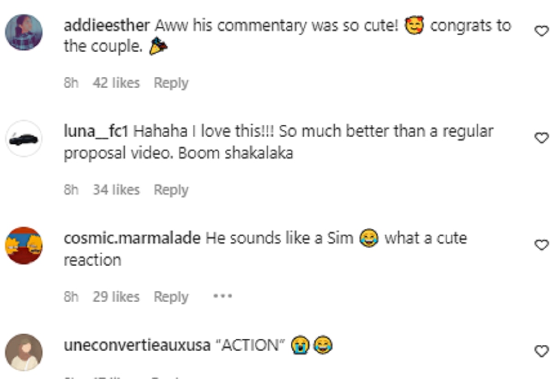The width and height of the screenshot is (554, 379).
Task: Like luna__fc1's comment with the heart
Action: coord(541,138)
